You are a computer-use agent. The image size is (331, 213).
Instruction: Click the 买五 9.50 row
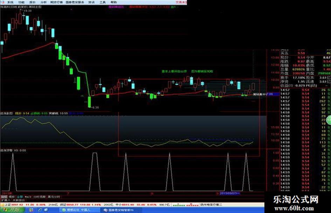pos(305,53)
